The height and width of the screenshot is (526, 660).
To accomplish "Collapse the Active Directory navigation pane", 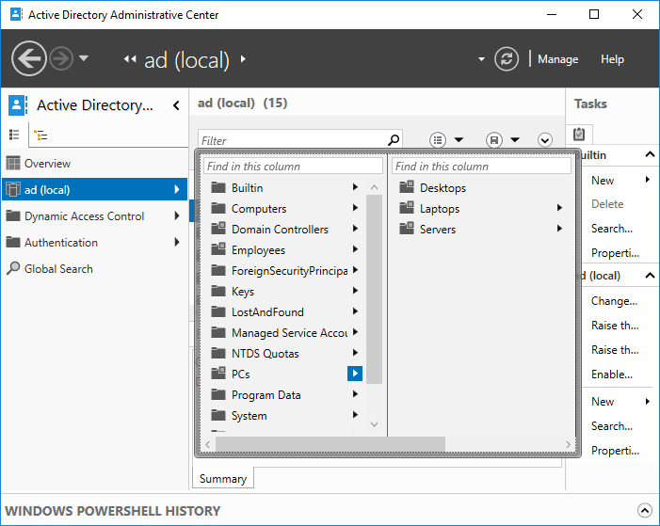I will coord(176,105).
